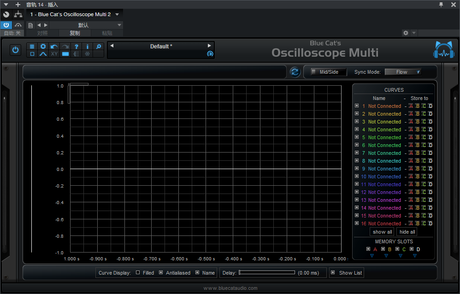Click the dotted E-shaped list icon in toolbar
460x294 pixels.
click(76, 54)
